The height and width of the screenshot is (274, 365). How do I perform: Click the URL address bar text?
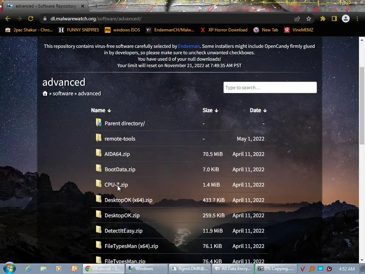tap(96, 19)
